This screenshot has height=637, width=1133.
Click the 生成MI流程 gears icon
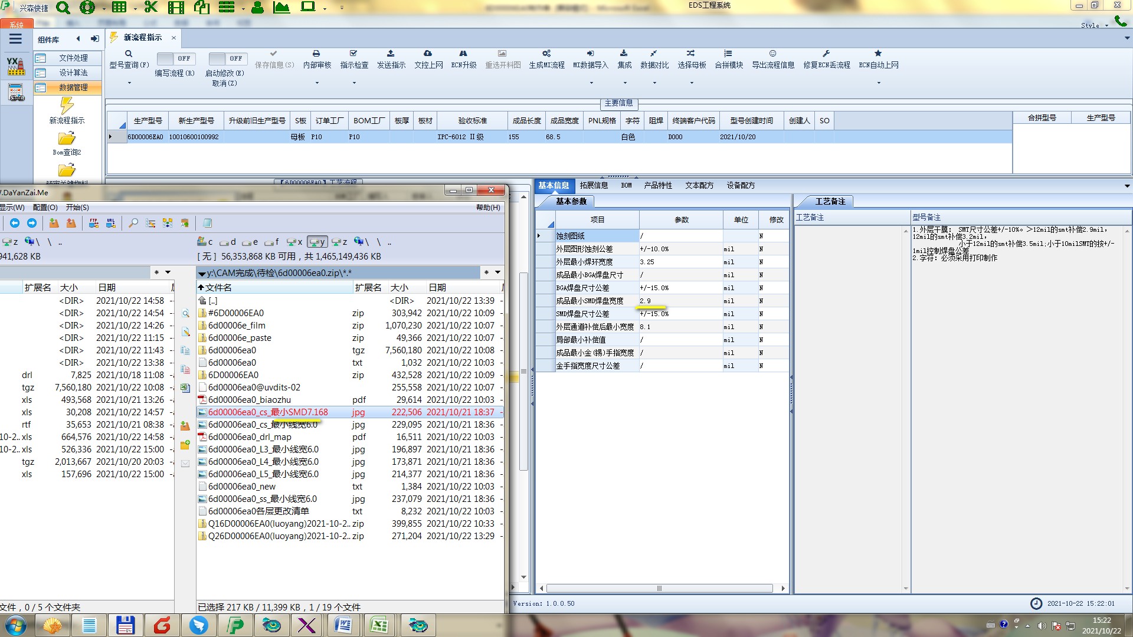tap(546, 54)
